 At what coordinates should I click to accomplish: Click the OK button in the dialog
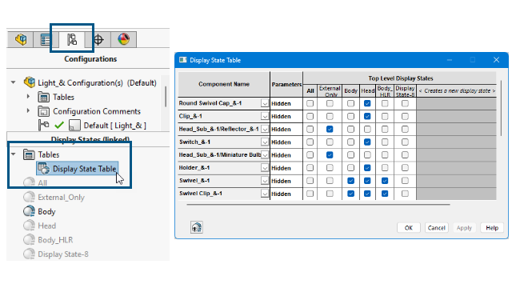[x=409, y=228]
